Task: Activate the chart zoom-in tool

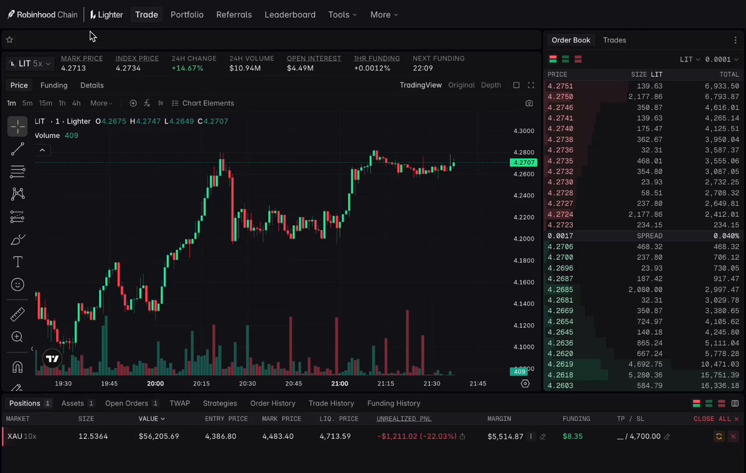Action: pyautogui.click(x=17, y=336)
